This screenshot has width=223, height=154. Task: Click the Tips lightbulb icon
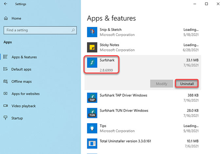[92, 128]
